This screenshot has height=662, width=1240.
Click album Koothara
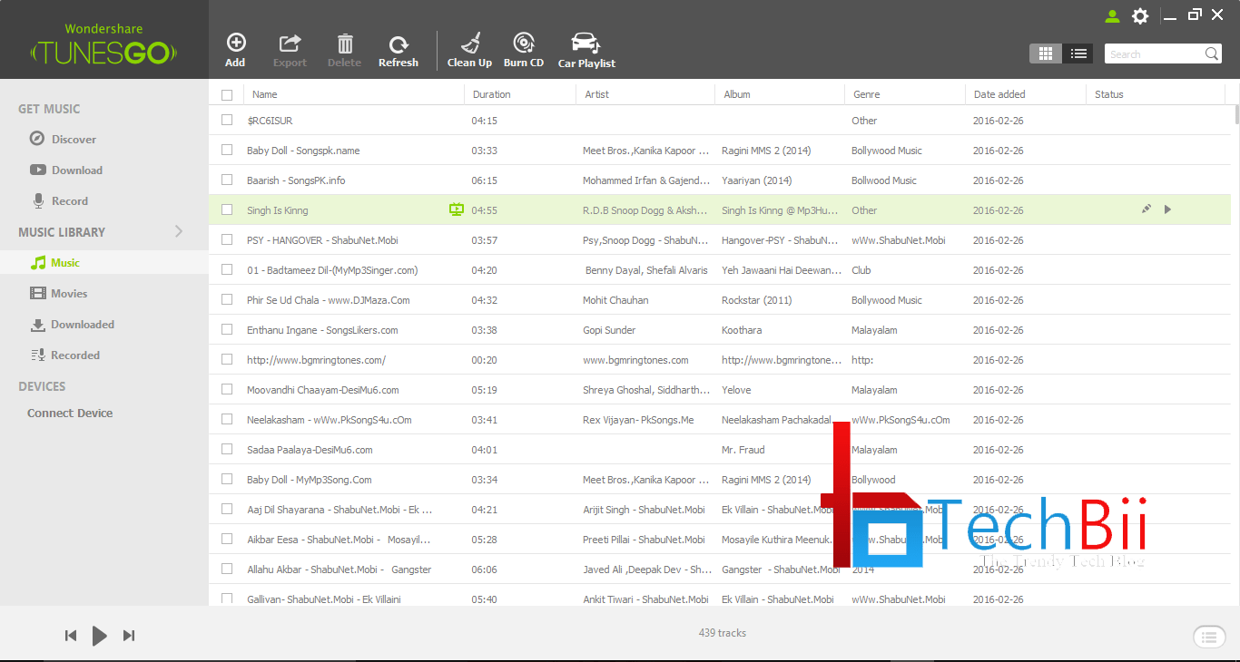(x=742, y=329)
